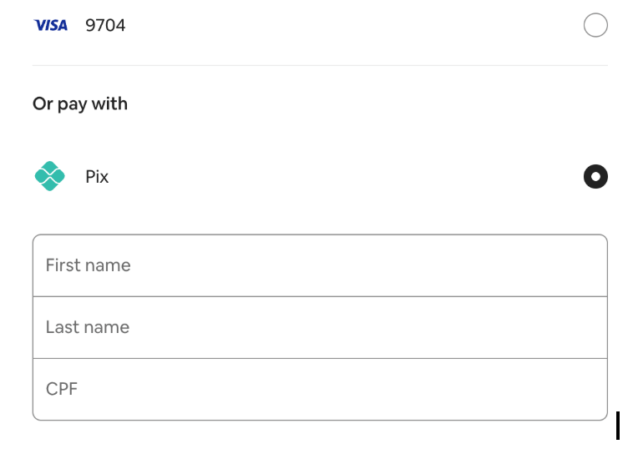The width and height of the screenshot is (638, 454).
Task: Select the Pix radio button
Action: pos(595,177)
